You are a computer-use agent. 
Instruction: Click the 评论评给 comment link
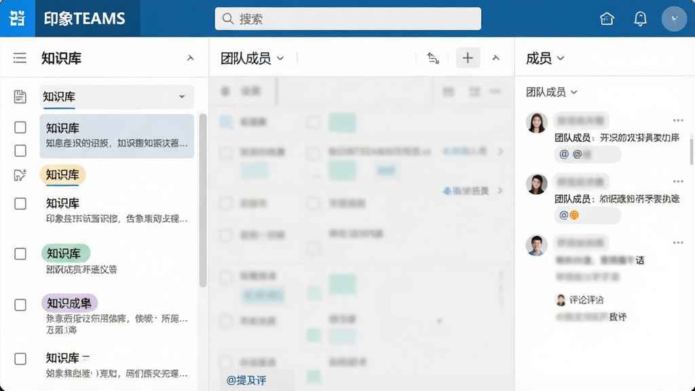click(586, 300)
